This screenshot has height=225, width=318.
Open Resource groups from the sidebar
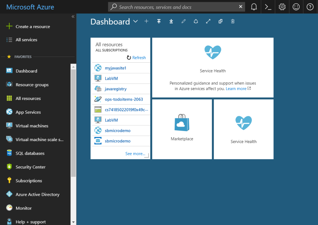click(x=32, y=85)
